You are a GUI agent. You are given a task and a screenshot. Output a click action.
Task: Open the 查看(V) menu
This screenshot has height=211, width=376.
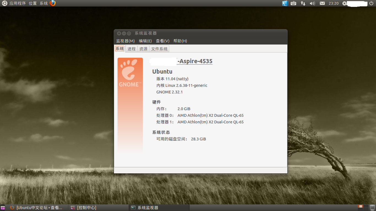tap(163, 41)
